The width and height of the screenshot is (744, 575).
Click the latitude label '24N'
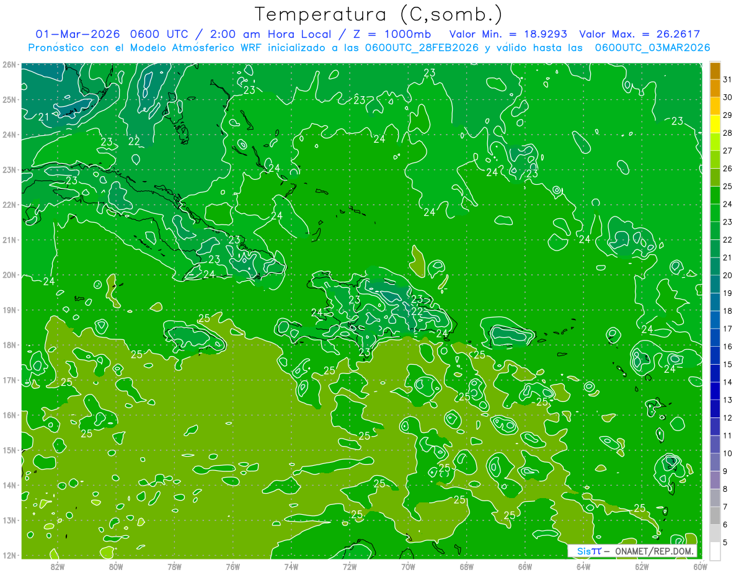[9, 135]
